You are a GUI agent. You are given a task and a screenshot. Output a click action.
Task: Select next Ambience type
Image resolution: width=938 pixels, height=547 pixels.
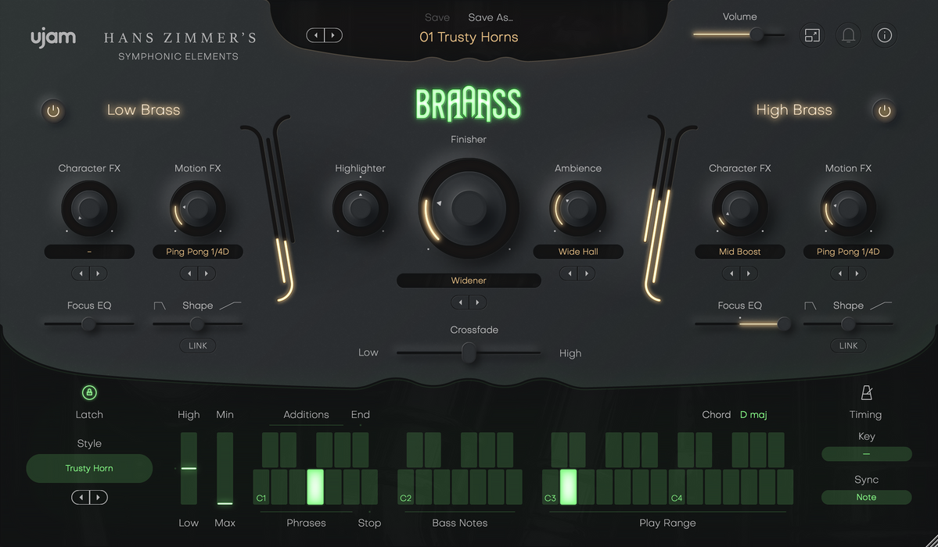587,273
